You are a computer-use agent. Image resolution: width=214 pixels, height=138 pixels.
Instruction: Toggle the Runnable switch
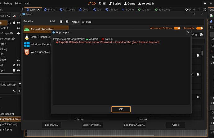point(199,28)
